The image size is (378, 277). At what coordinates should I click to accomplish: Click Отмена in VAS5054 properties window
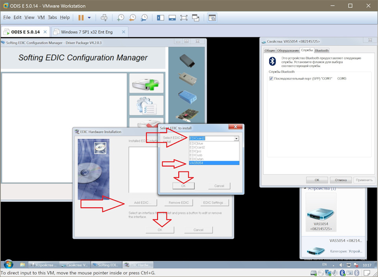point(341,180)
